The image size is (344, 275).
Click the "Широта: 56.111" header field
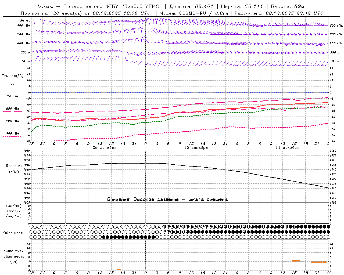pos(242,6)
